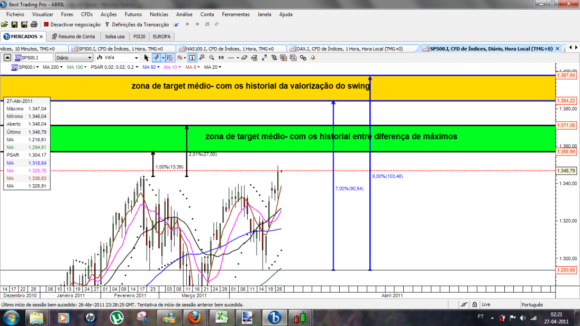Click the save disk icon
This screenshot has width=580, height=326.
pyautogui.click(x=14, y=24)
